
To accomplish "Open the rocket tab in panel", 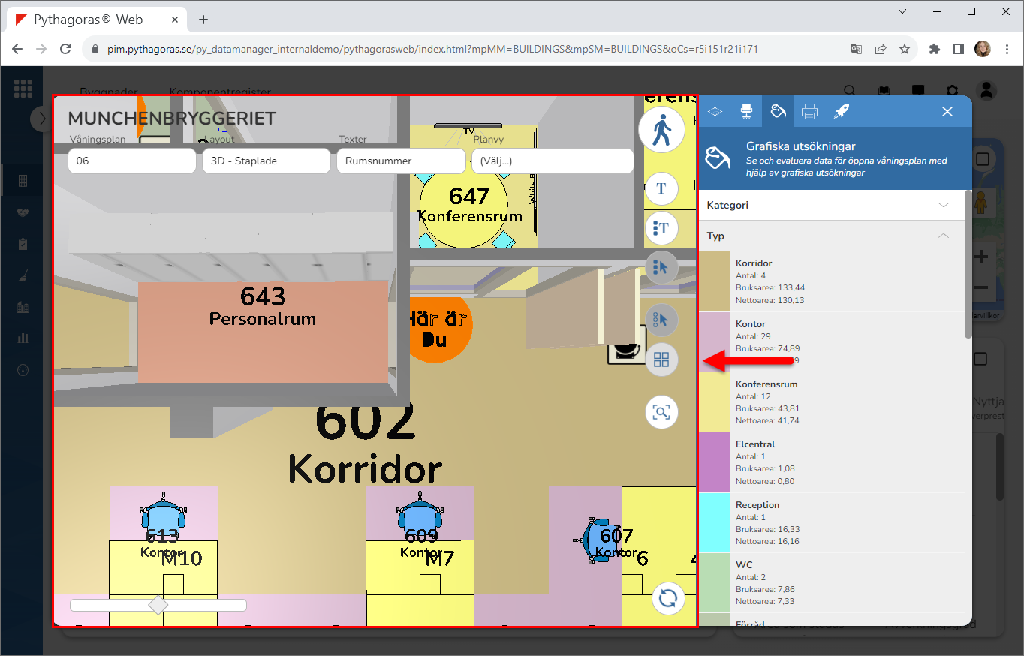I will click(841, 111).
